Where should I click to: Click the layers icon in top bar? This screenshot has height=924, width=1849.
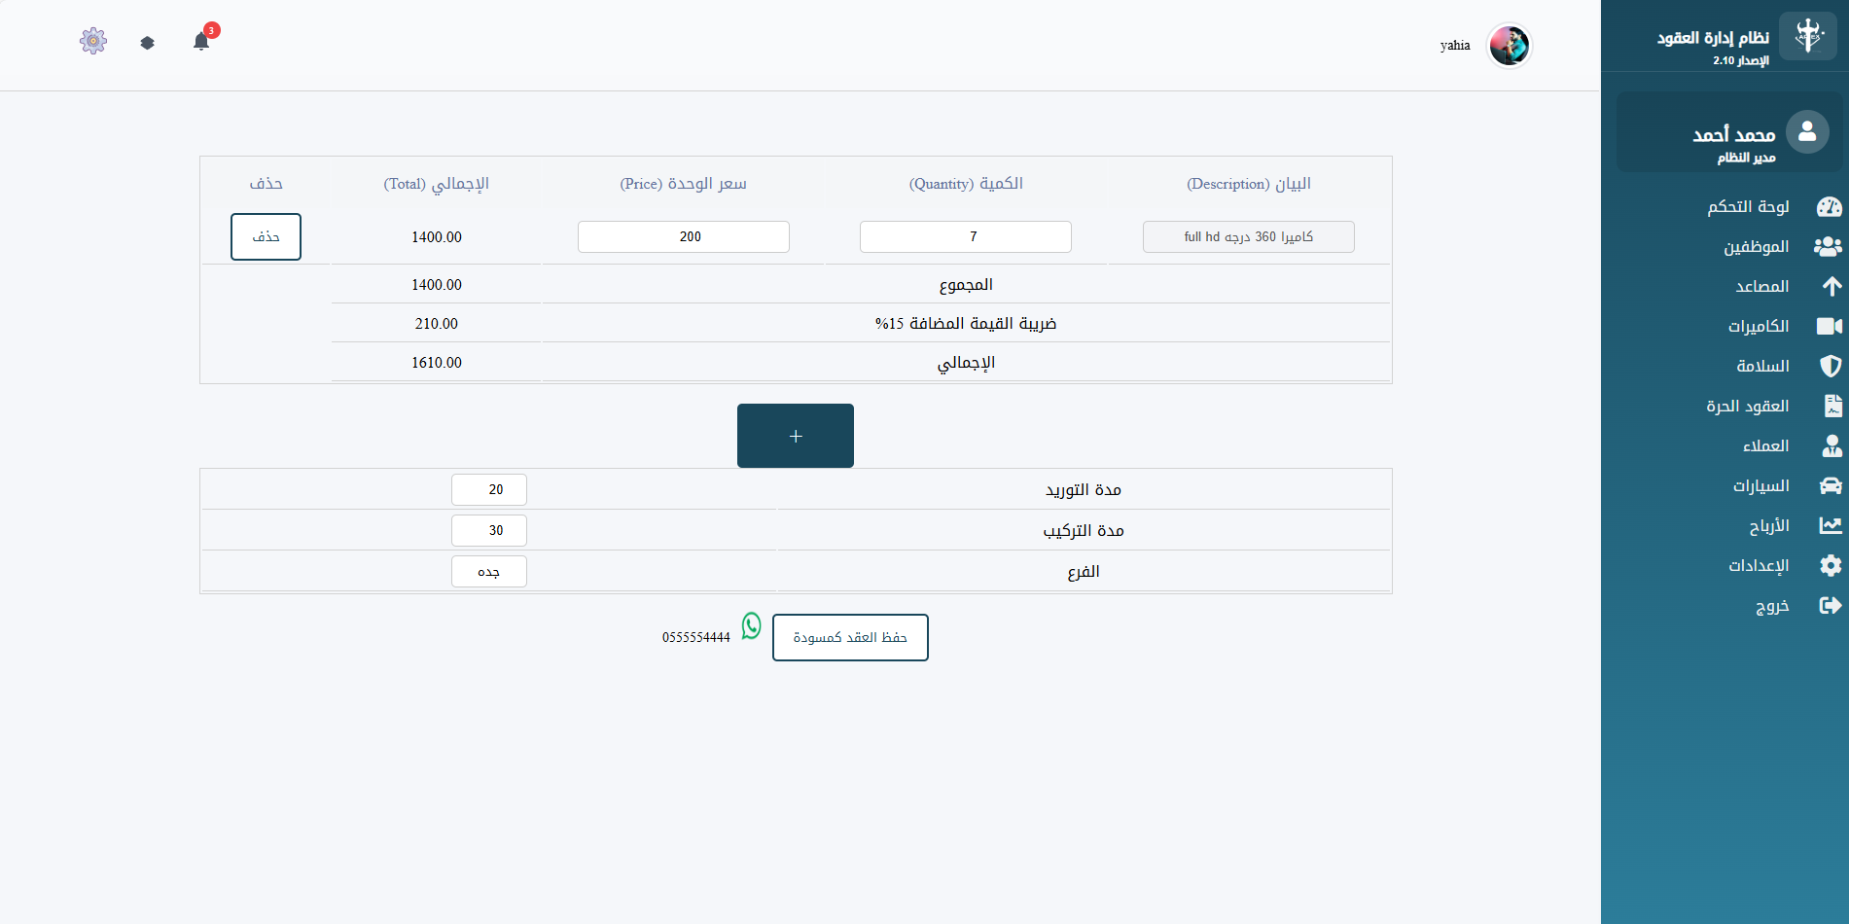(x=147, y=43)
